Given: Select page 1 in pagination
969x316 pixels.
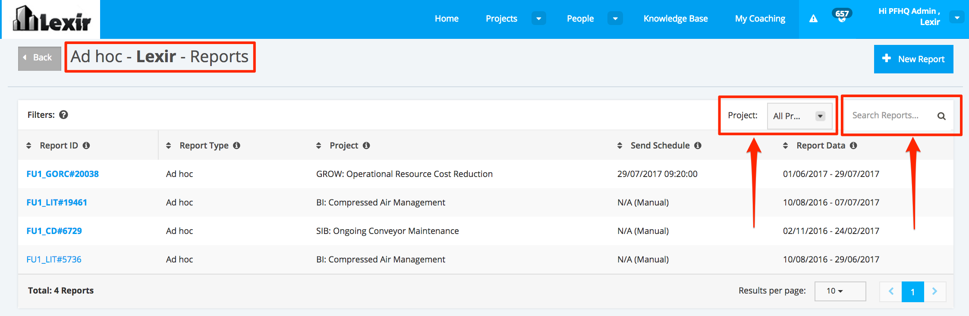Looking at the screenshot, I should (913, 291).
